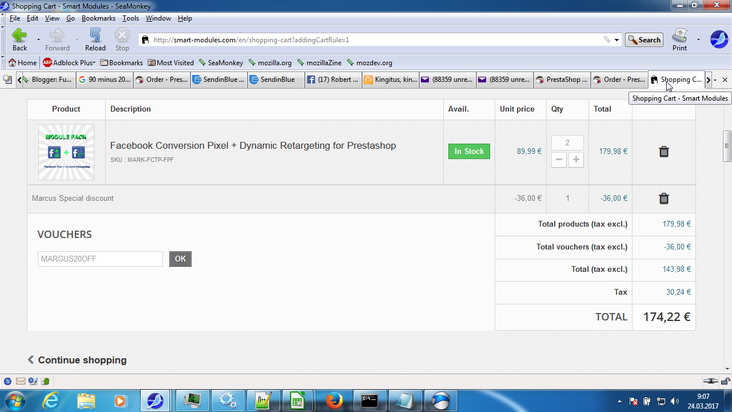Open the list-all-tabs dropdown

coord(715,80)
